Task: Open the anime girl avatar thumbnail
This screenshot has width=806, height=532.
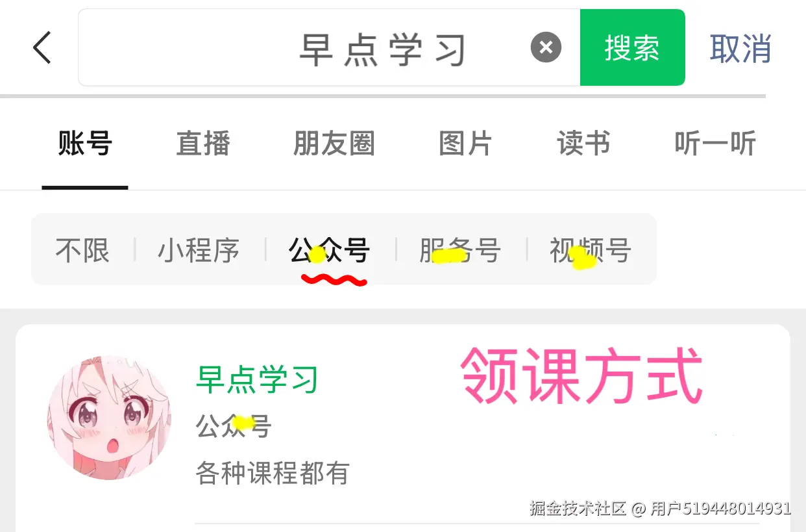Action: [x=109, y=418]
